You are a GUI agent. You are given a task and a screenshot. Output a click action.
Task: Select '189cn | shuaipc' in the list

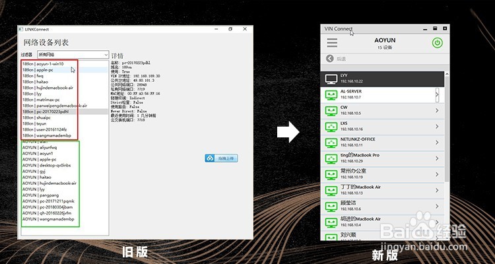coord(36,117)
